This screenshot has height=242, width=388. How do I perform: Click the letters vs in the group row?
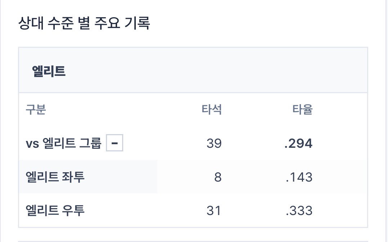tap(32, 143)
